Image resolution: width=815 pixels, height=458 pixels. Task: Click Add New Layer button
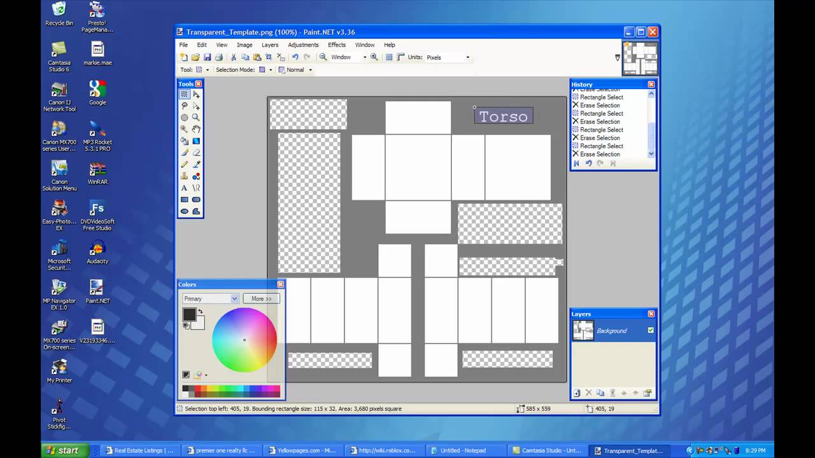tap(577, 393)
